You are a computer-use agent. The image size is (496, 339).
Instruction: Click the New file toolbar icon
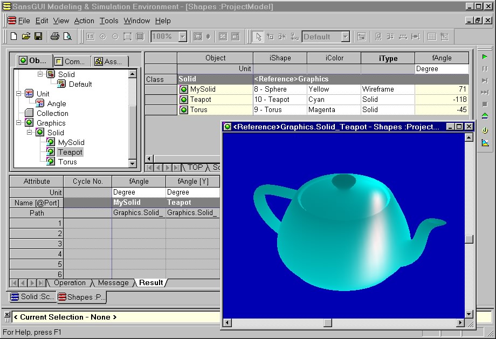point(13,37)
